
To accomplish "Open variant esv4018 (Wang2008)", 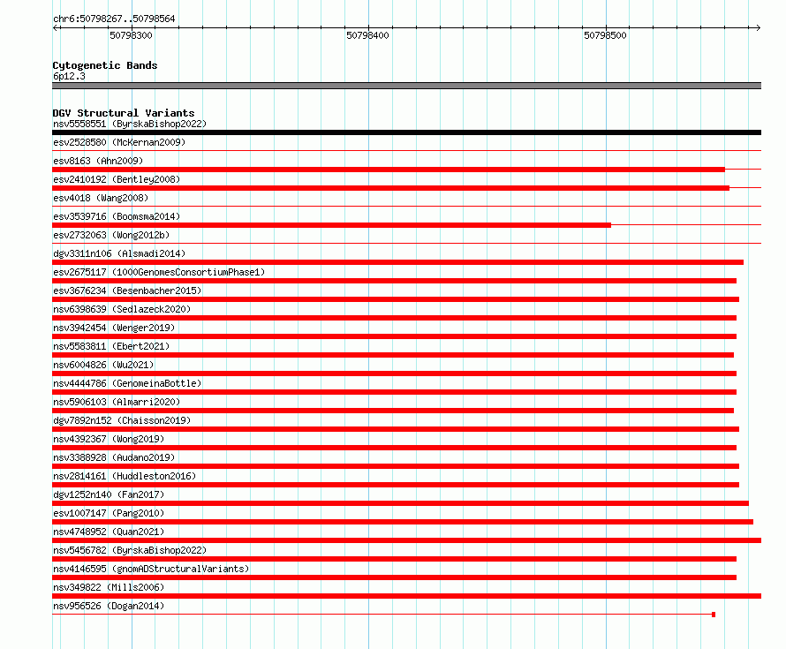I will pyautogui.click(x=101, y=198).
